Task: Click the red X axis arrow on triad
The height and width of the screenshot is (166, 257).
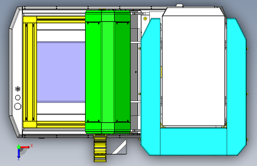Action: 25,147
